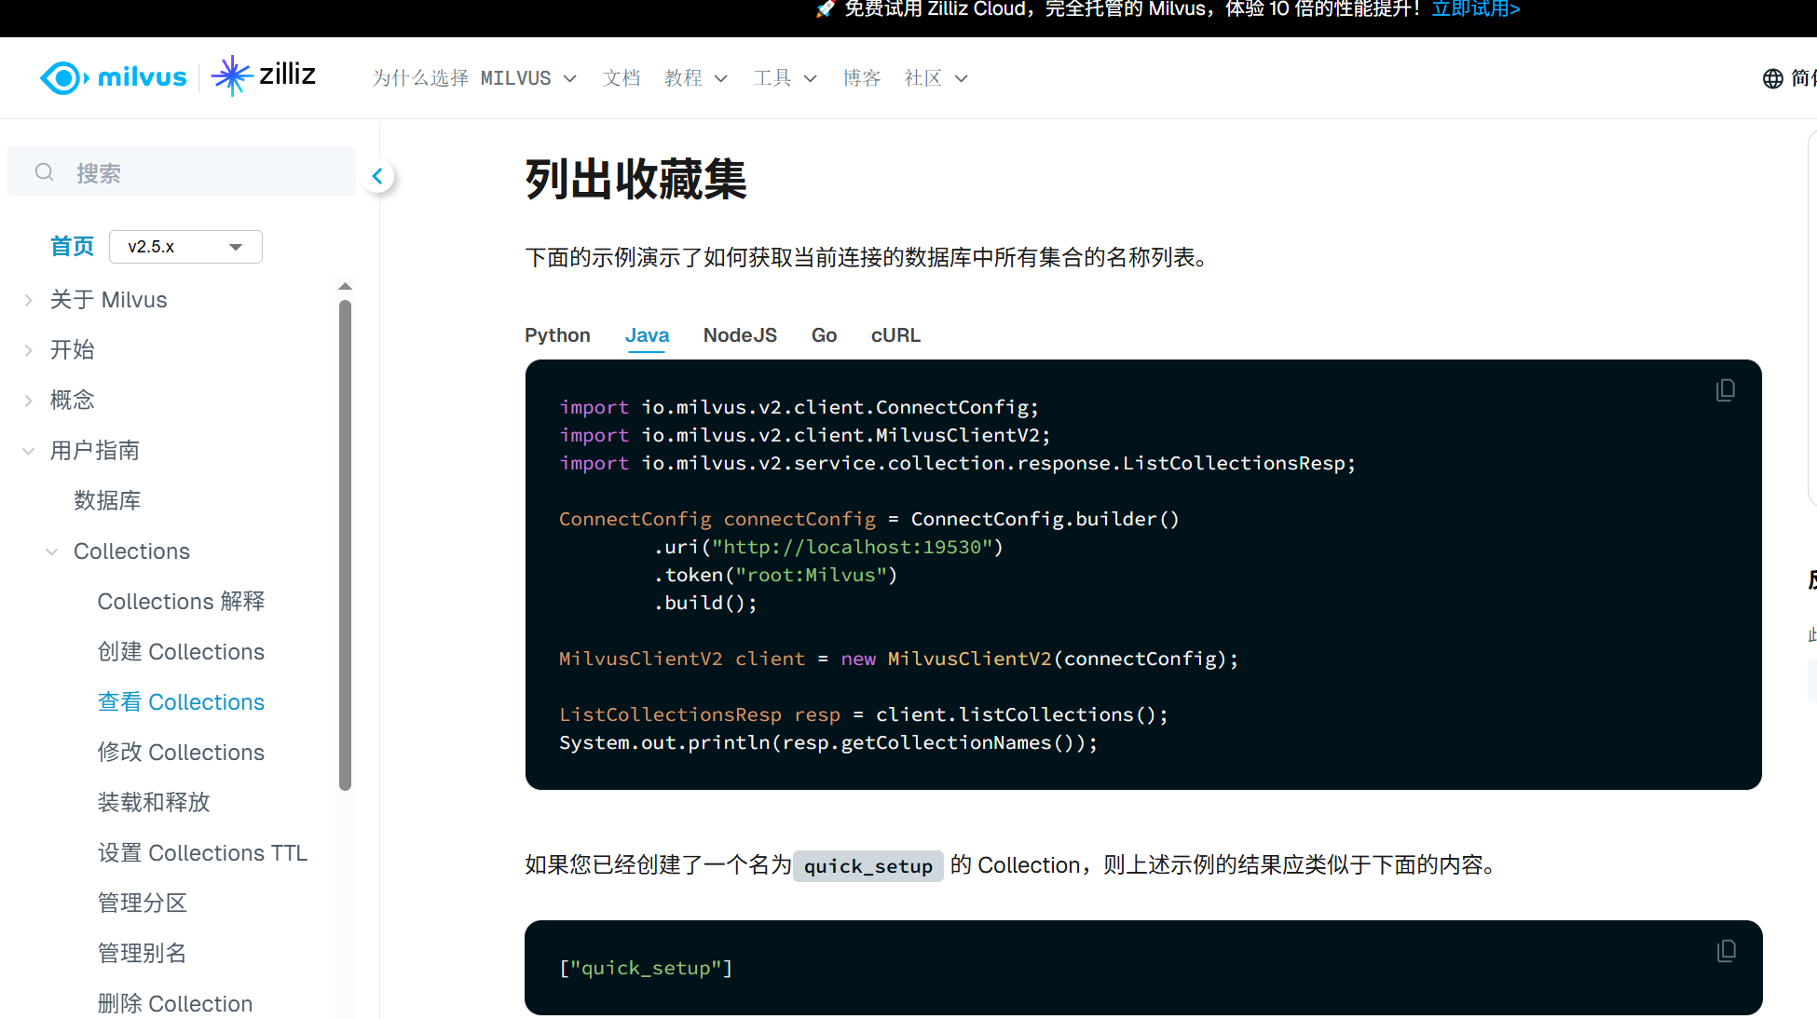This screenshot has width=1817, height=1019.
Task: Open the 教程 dropdown menu
Action: (x=695, y=78)
